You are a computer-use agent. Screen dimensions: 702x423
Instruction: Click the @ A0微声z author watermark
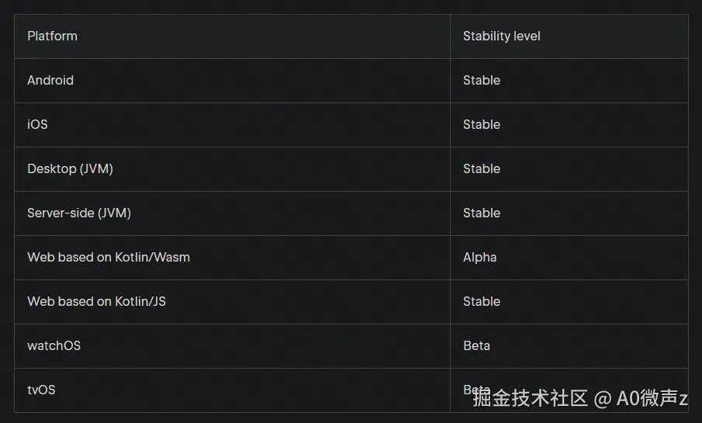641,398
